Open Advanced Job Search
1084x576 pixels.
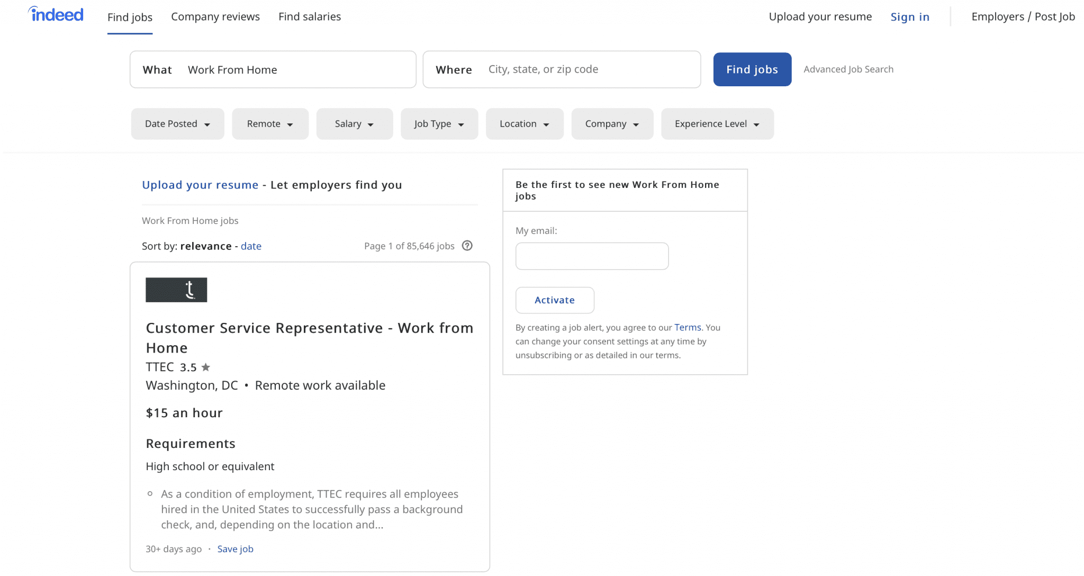click(848, 69)
